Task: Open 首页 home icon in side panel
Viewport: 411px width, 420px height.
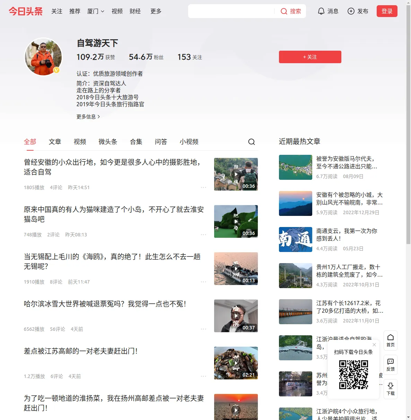Action: point(391,337)
